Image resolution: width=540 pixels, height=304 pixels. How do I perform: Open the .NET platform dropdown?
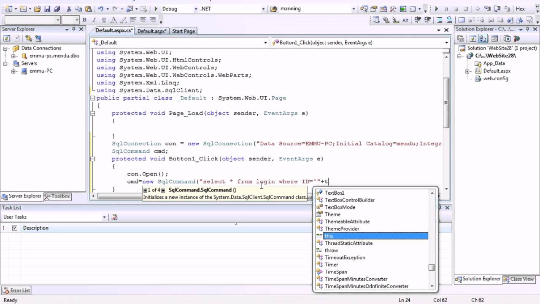pyautogui.click(x=263, y=9)
